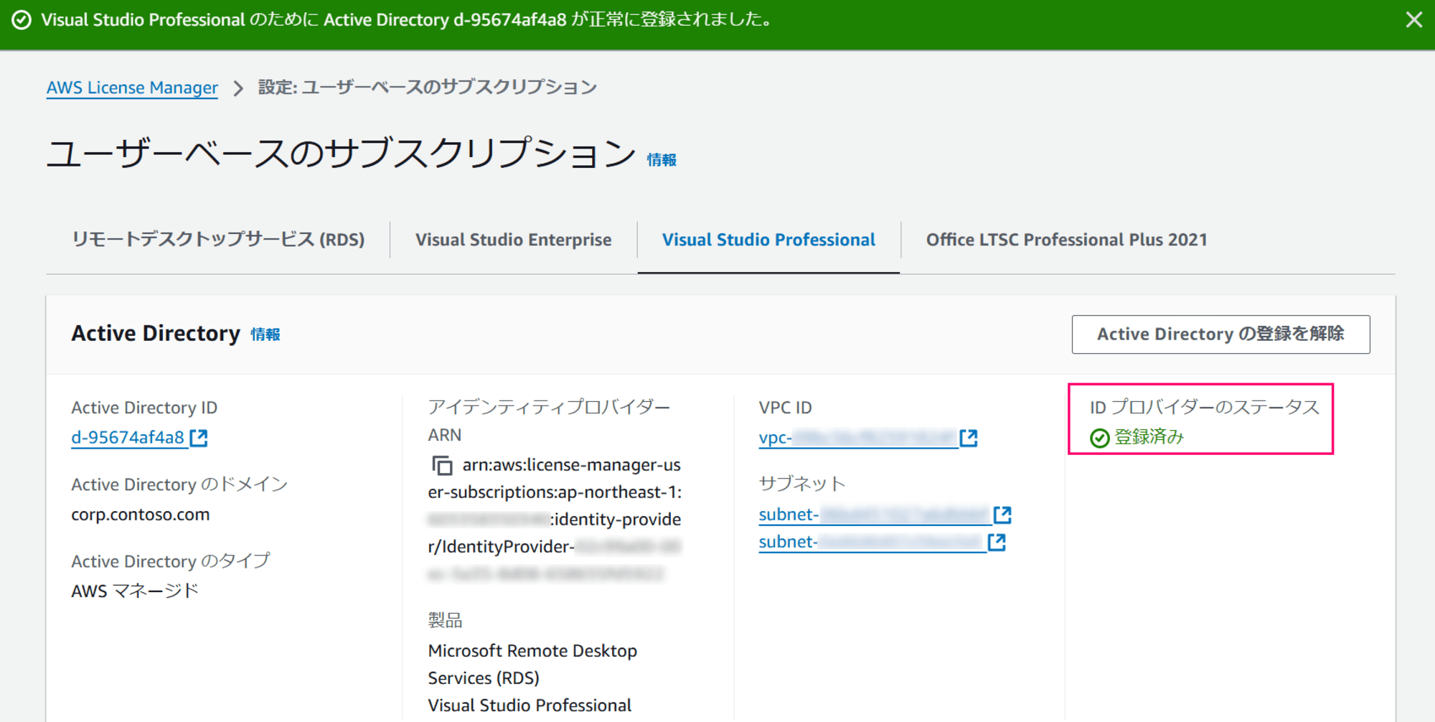Click the 製品 label
1435x722 pixels.
coord(445,620)
